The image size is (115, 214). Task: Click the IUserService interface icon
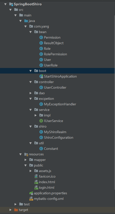coord(41,121)
